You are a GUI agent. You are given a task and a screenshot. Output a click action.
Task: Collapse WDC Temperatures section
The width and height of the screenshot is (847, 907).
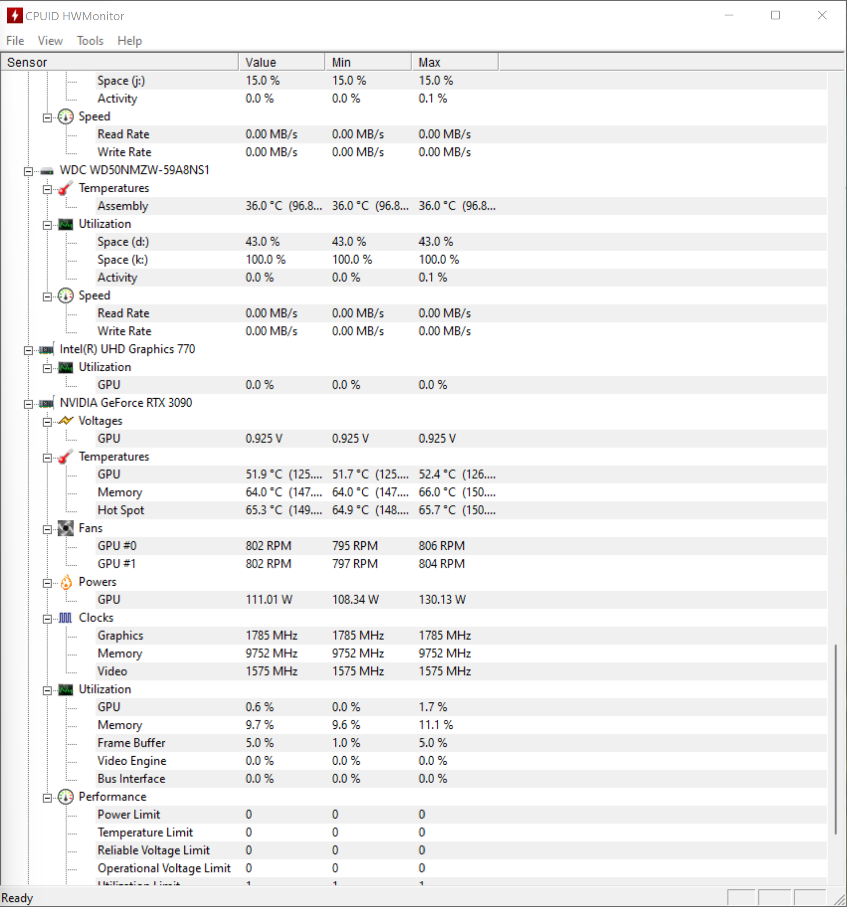click(47, 189)
